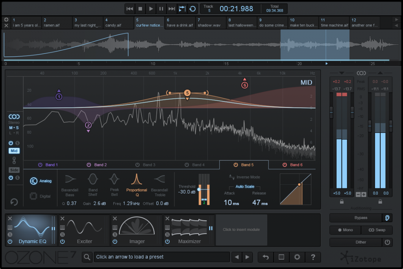Choose the Peak Bell filter shape
Viewport: 403px width, 269px height.
pyautogui.click(x=114, y=185)
